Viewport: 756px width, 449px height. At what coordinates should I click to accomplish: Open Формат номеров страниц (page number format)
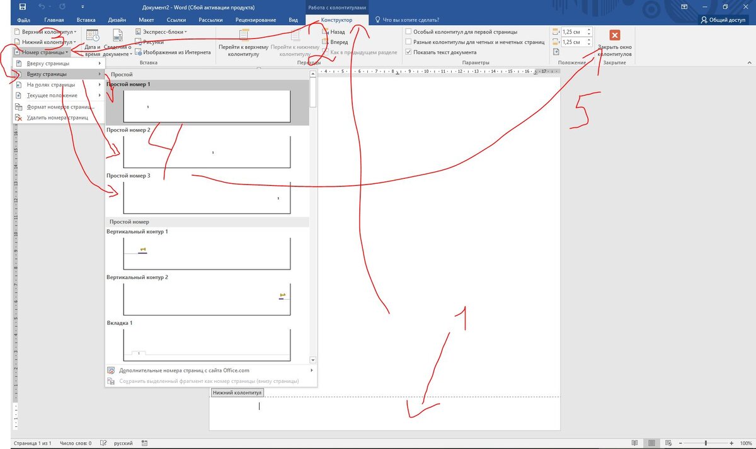[59, 107]
